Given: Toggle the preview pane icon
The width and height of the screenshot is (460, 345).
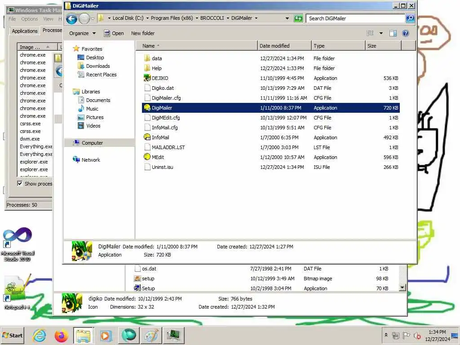Looking at the screenshot, I should coord(393,33).
